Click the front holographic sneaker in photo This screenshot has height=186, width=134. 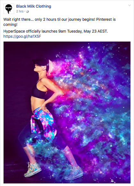coord(32,169)
